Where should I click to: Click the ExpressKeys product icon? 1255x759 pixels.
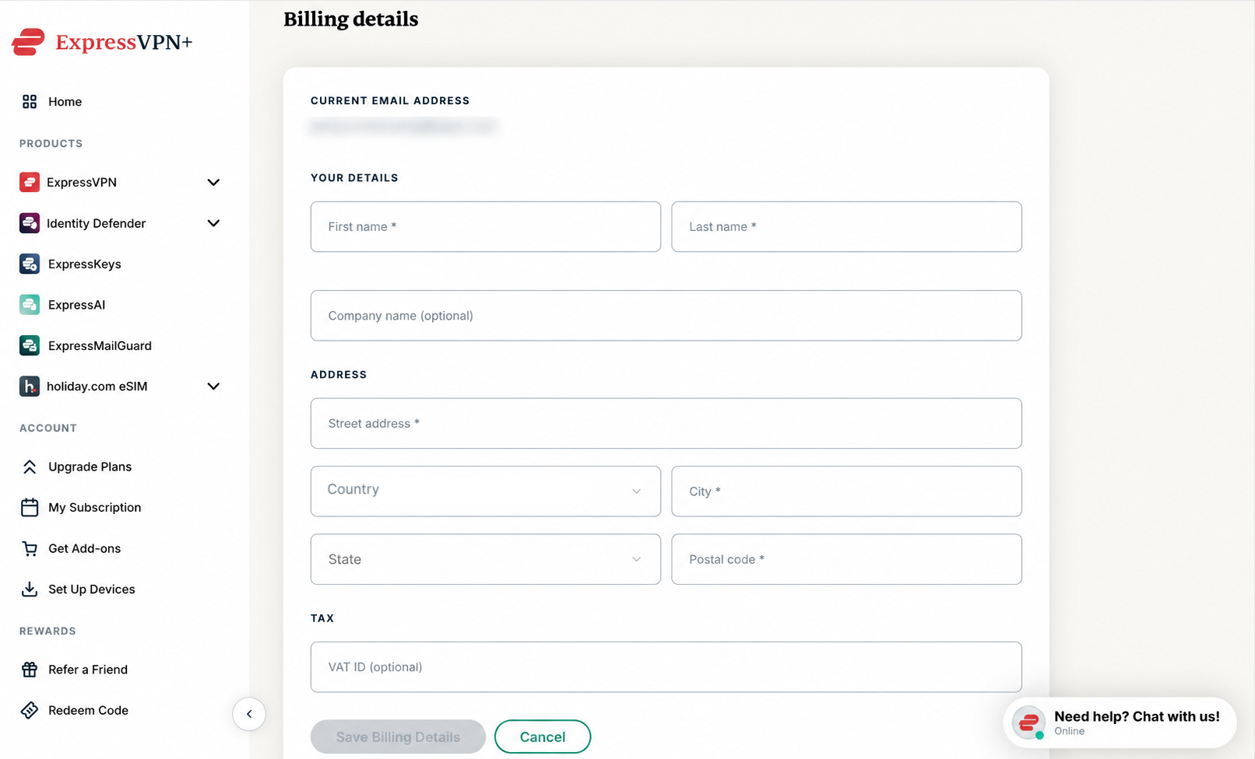(x=30, y=264)
